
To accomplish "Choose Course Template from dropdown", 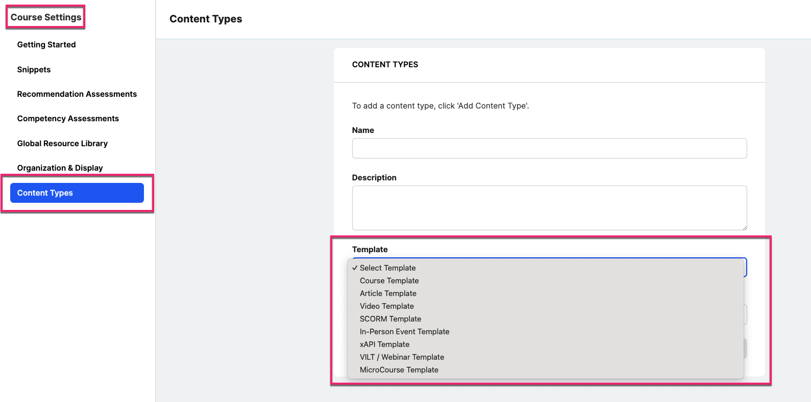I will point(545,281).
